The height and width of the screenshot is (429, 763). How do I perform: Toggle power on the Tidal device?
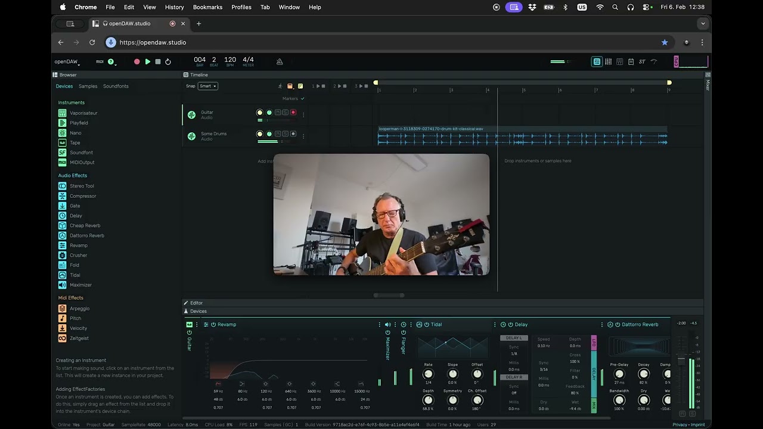tap(427, 325)
